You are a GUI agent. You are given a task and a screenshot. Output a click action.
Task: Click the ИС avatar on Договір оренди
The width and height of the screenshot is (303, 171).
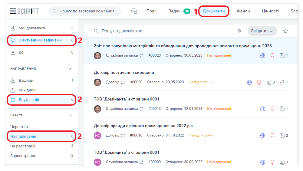[97, 136]
